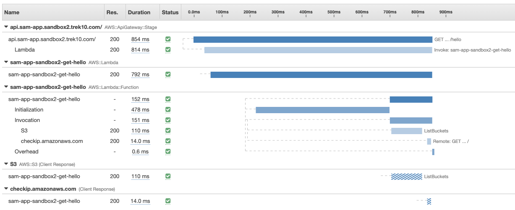This screenshot has height=210, width=515.
Task: Click status icon for api.sam-app.sandbox2.trek10.com/ segment row
Action: [x=168, y=39]
